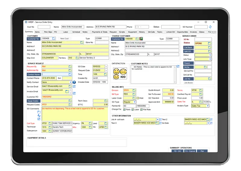Screen dimensions: 241x171
Task: Open Notify Contact None dropdown
Action: pyautogui.click(x=70, y=82)
